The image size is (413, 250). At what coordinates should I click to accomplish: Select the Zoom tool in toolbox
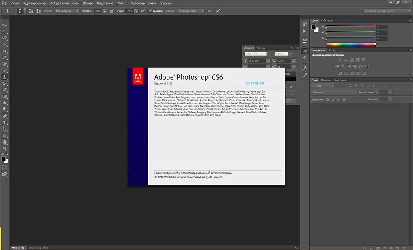click(5, 149)
